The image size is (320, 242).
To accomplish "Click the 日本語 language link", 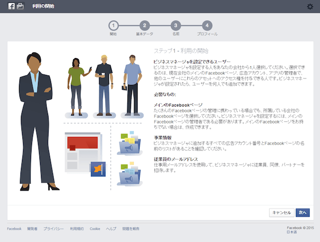I will pyautogui.click(x=291, y=232).
